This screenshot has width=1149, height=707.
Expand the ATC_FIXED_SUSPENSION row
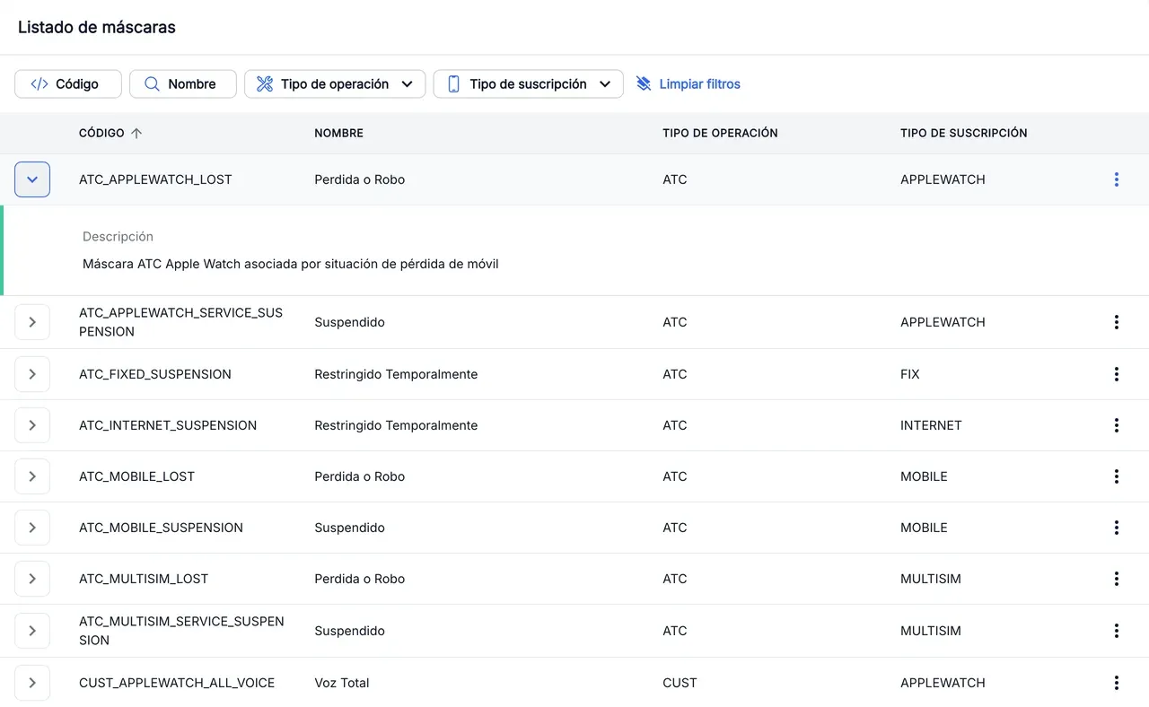point(32,374)
